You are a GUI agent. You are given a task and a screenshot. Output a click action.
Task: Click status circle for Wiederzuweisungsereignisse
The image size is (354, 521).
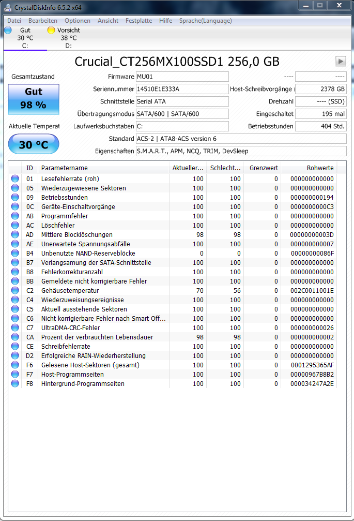tap(15, 300)
